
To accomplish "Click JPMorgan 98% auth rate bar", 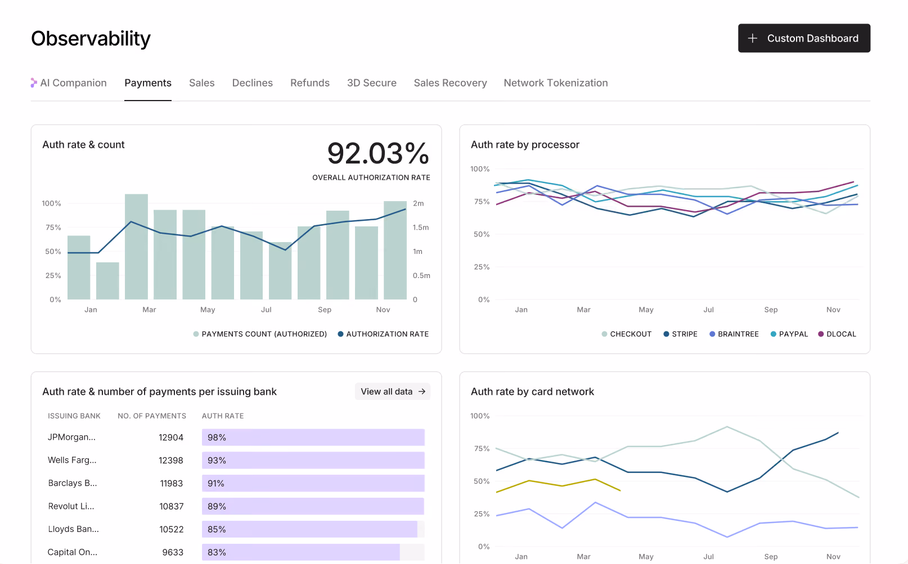I will [x=313, y=438].
